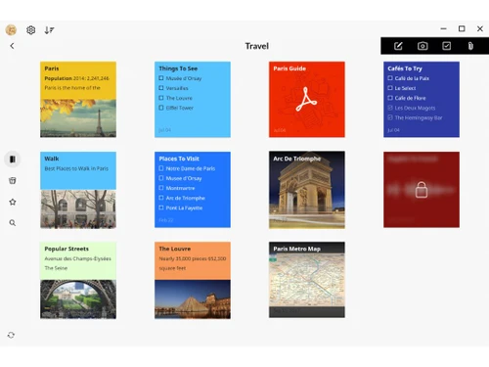Check Cafe de Flore item
Screen dimensions: 489x367
[x=390, y=98]
